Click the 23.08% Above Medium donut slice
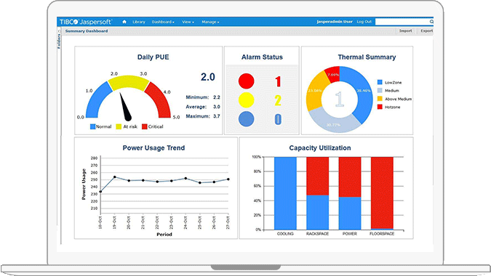The height and width of the screenshot is (276, 491). (315, 91)
